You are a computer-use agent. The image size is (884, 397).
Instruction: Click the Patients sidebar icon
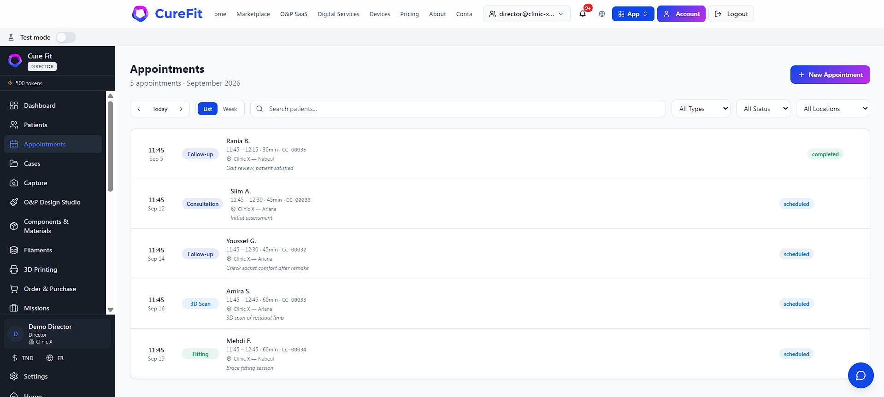pos(14,125)
